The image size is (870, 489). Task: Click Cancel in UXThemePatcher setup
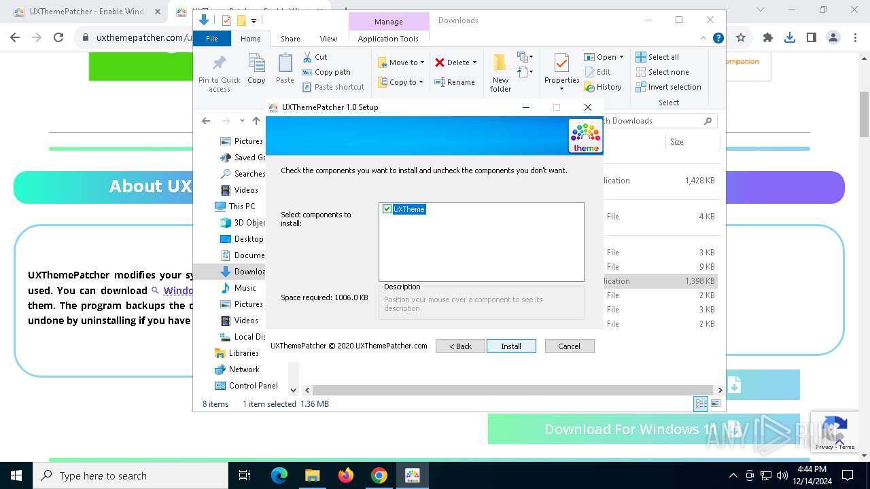(x=570, y=346)
